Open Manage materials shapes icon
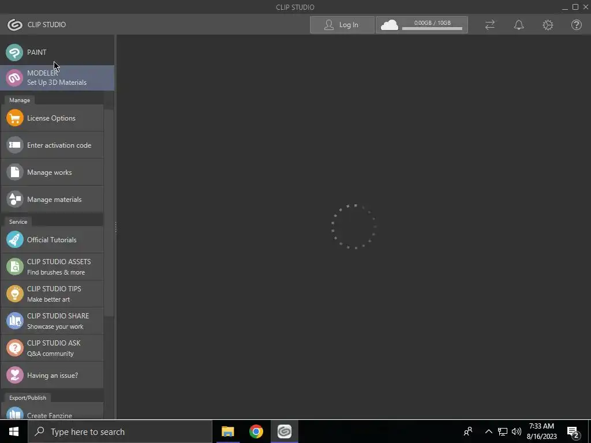 pyautogui.click(x=14, y=200)
